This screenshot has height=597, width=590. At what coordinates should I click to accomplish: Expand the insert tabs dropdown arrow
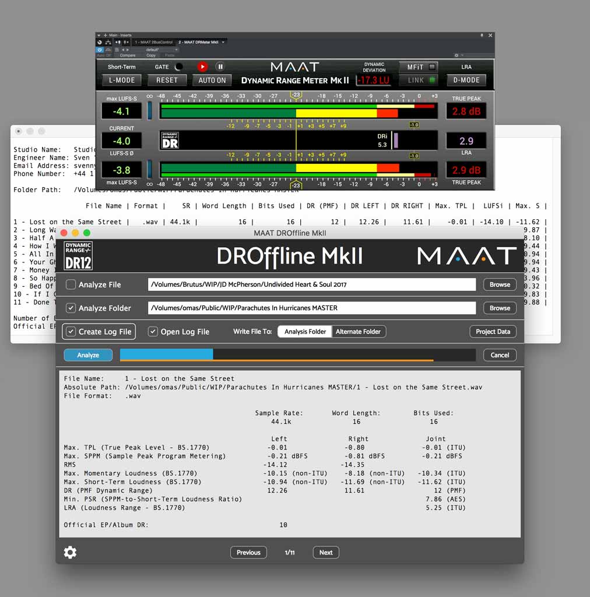point(223,42)
